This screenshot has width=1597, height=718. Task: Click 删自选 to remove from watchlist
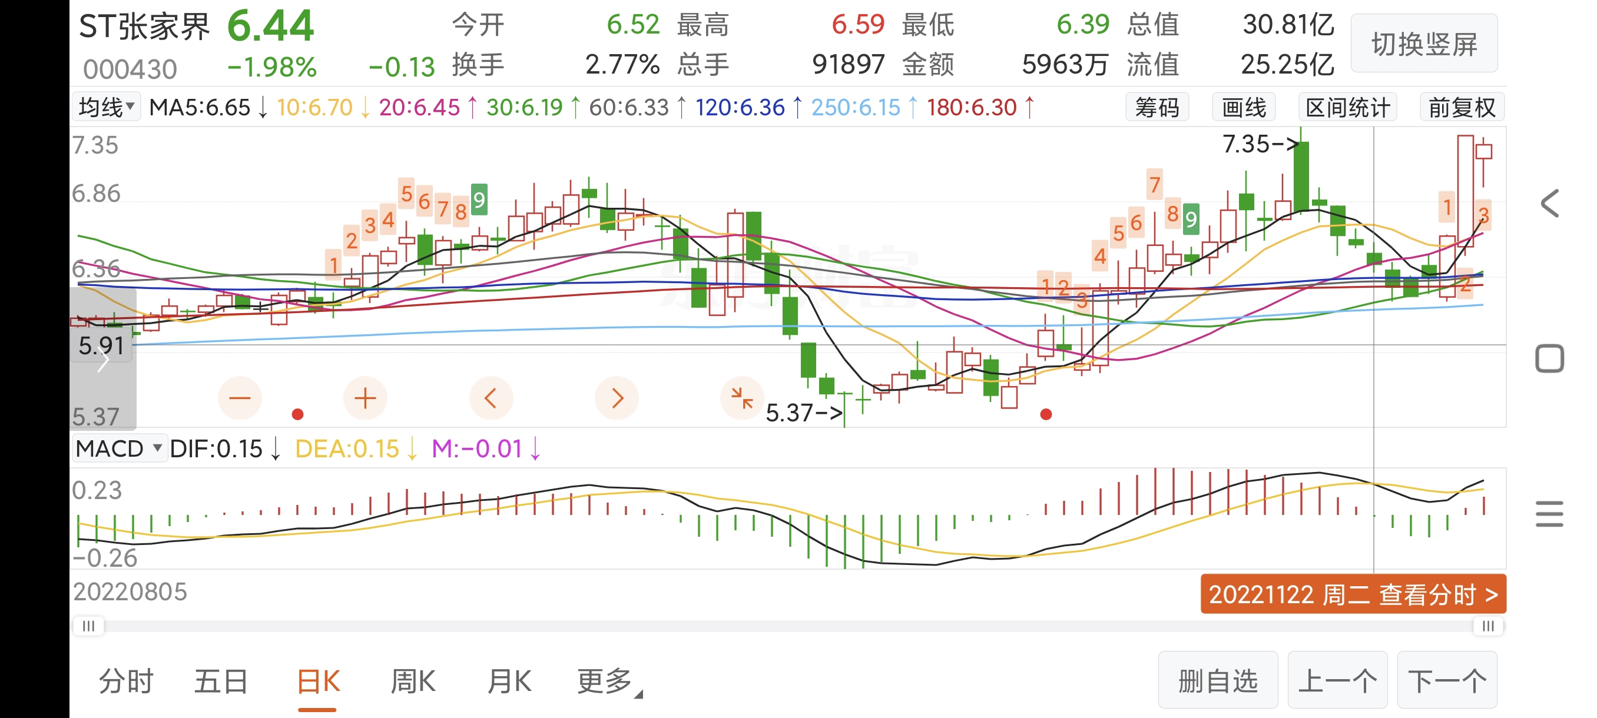pos(1218,680)
